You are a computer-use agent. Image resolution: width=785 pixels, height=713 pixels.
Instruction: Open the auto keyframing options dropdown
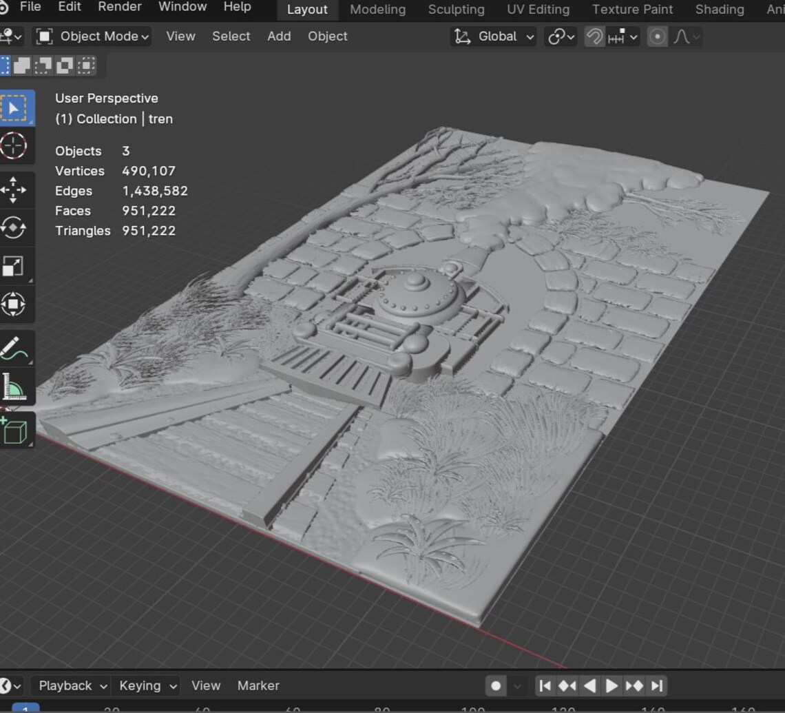point(517,685)
